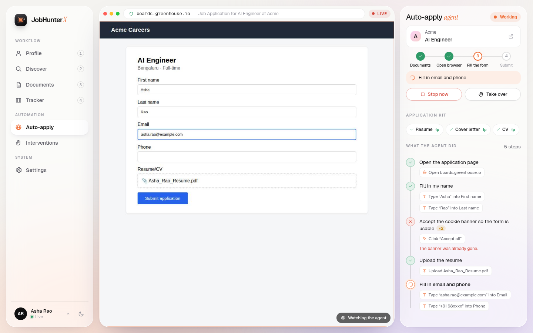533x333 pixels.
Task: Select step 3 Fill the form
Action: (x=478, y=56)
